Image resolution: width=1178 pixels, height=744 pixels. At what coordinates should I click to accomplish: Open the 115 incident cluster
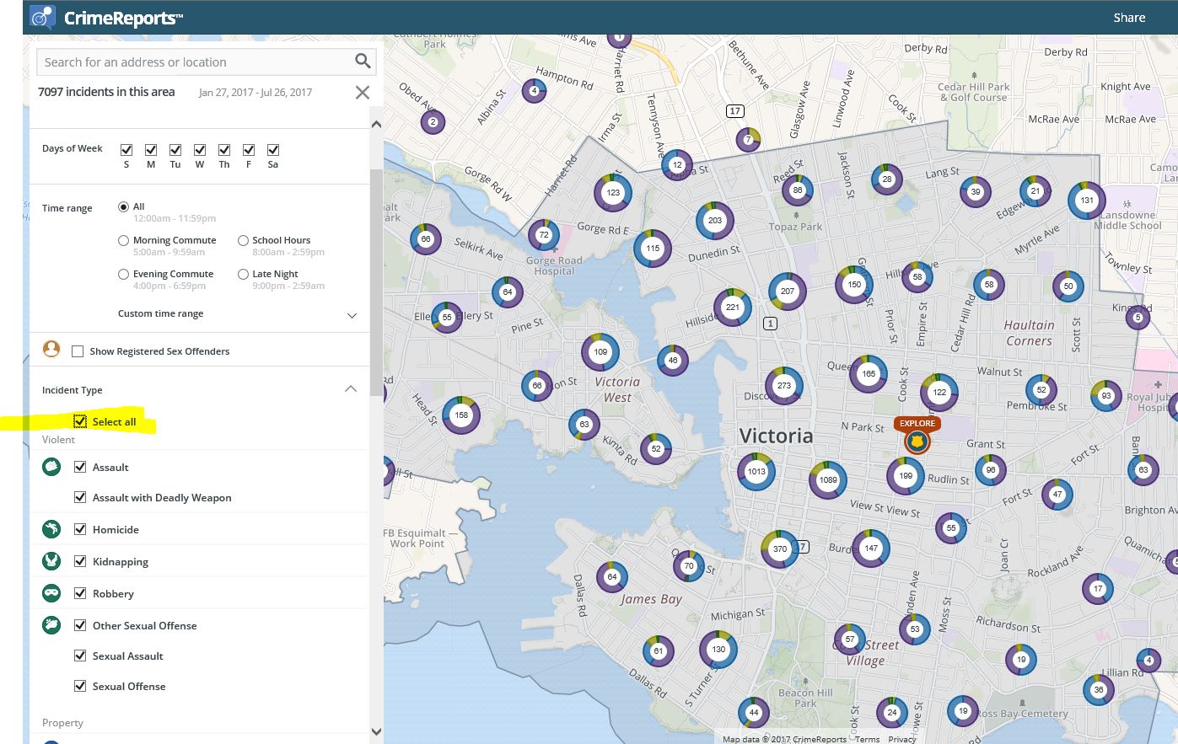653,249
